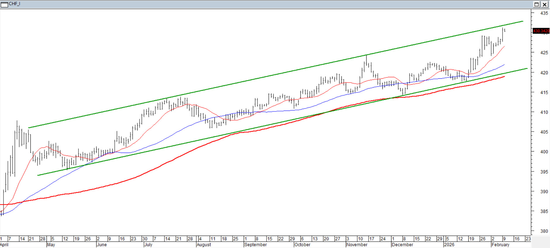Screen dimensions: 550x248
Task: Click the 380 price axis label
Action: tap(544, 231)
